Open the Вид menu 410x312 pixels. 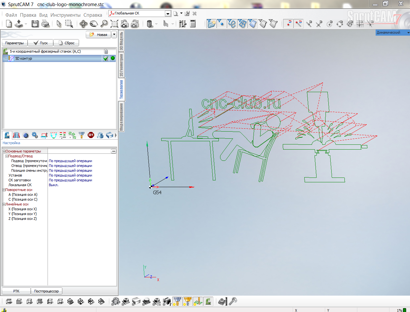[43, 15]
